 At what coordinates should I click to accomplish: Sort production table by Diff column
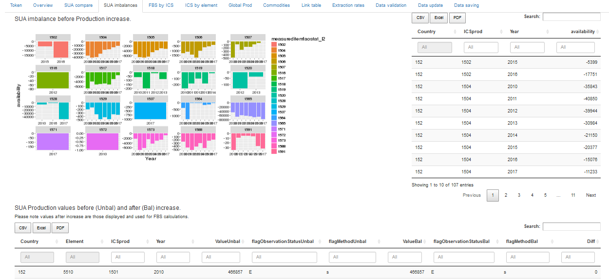click(590, 242)
